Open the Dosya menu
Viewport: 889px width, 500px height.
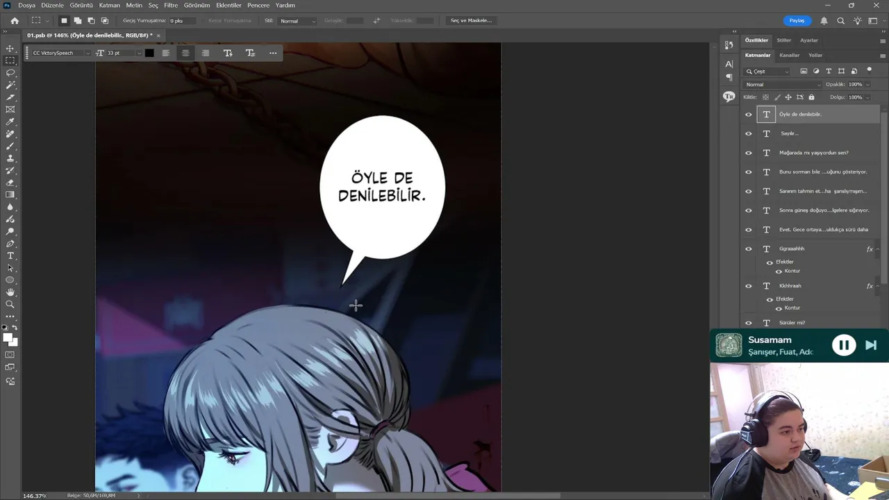pos(26,5)
